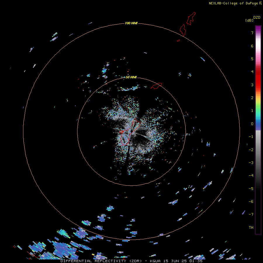Click the 100 NMI range ring label
This screenshot has height=263, width=263.
click(131, 23)
